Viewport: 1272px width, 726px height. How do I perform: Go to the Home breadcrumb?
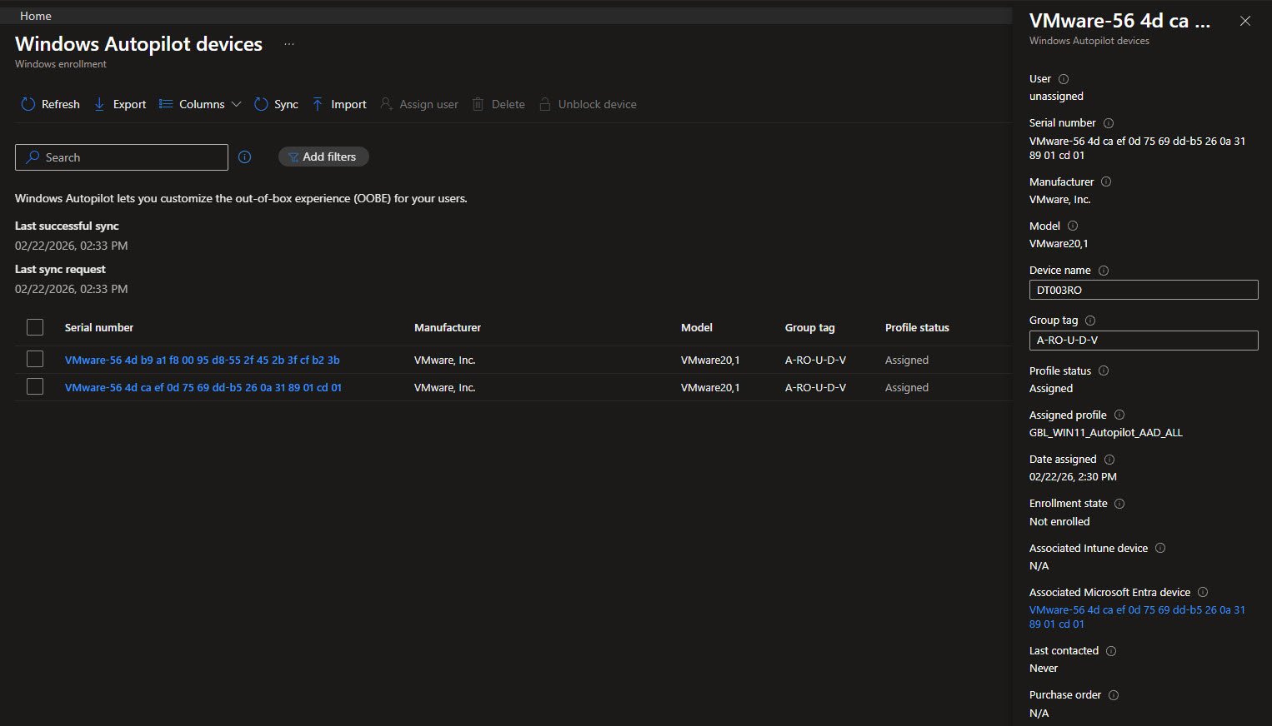(36, 16)
